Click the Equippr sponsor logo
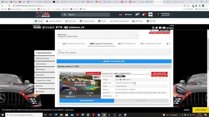 pyautogui.click(x=49, y=27)
